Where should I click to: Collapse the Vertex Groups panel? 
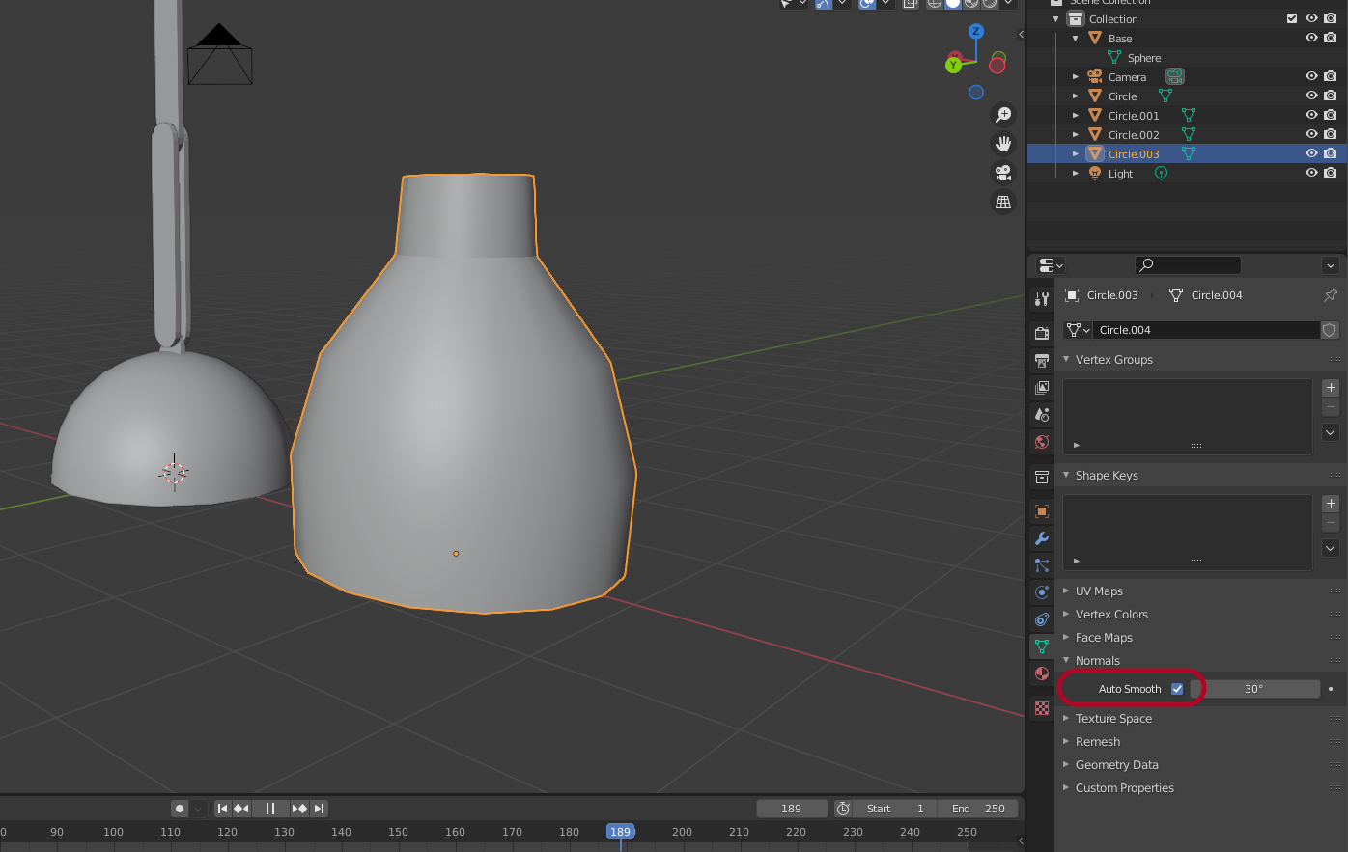1066,359
